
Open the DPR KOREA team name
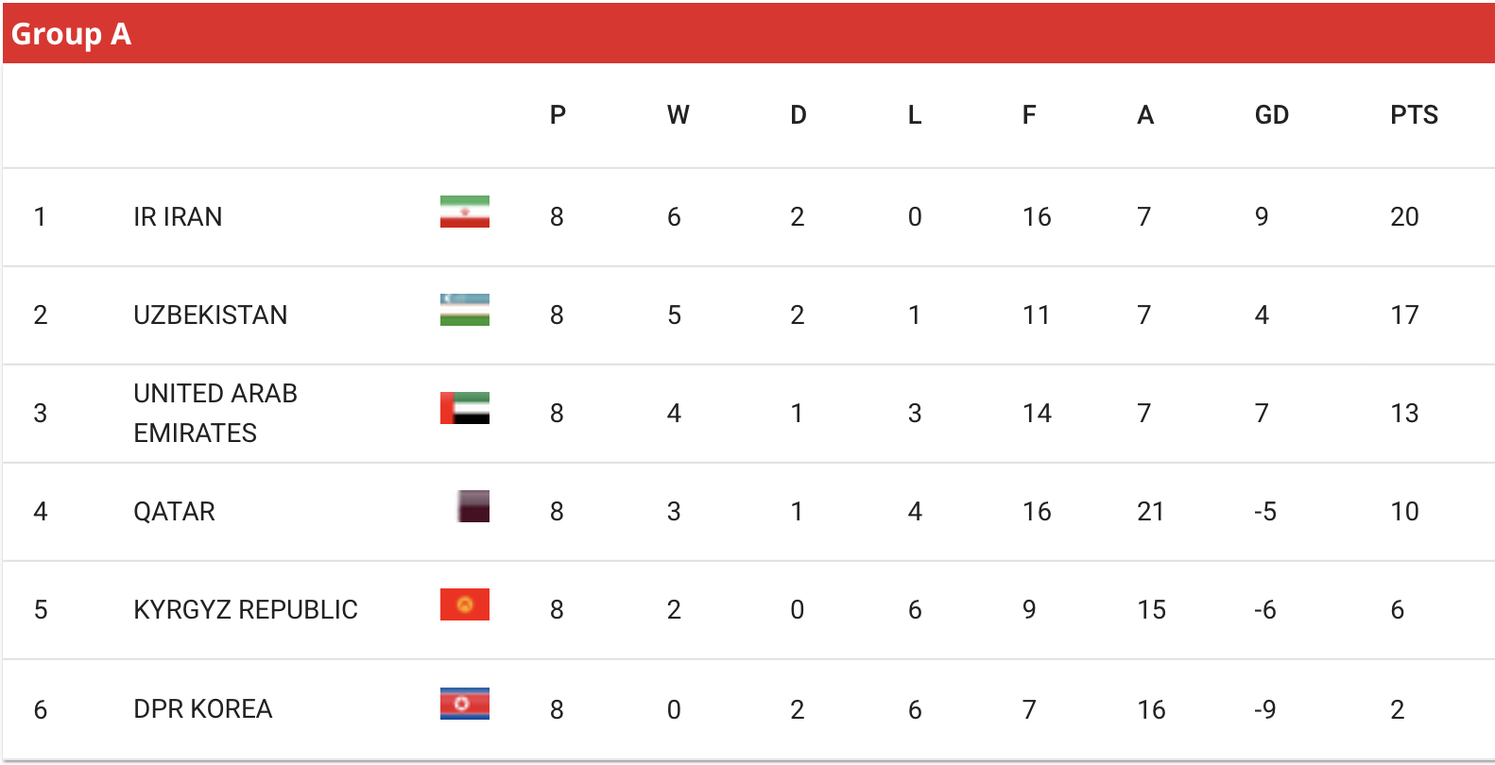coord(203,709)
